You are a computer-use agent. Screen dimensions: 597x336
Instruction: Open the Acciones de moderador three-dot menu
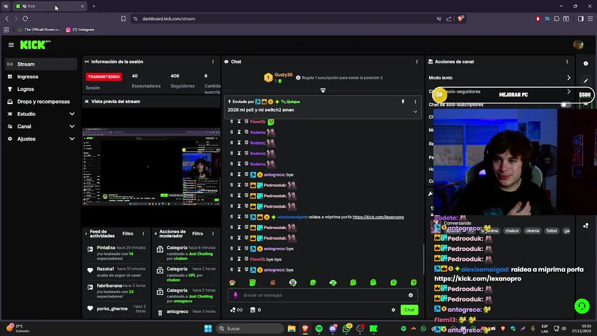pos(213,234)
